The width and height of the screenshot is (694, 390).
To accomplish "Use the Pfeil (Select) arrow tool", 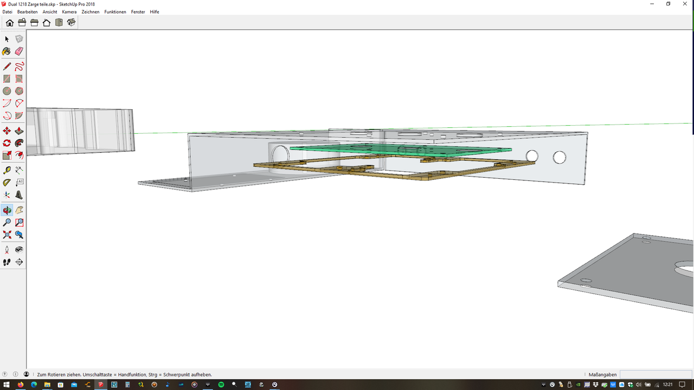I will tap(7, 39).
